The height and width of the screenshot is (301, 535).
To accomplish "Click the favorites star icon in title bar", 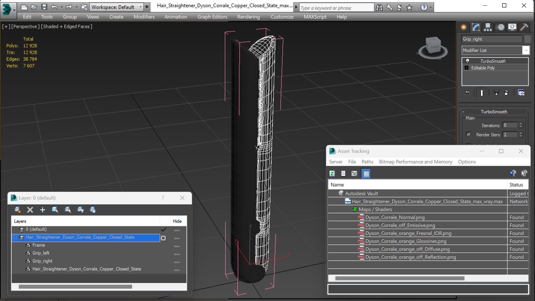I will pyautogui.click(x=409, y=7).
